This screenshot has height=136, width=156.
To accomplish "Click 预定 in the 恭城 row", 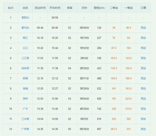I will click(143, 88).
